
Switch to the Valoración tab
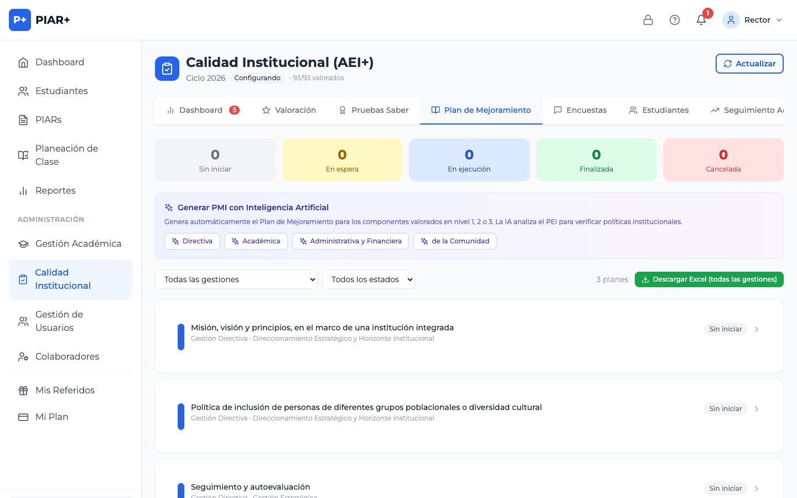coord(289,110)
